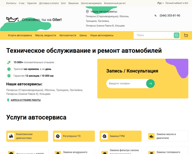Open the Рус language dropdown
Image resolution: width=192 pixels, height=154 pixels.
(161, 3)
